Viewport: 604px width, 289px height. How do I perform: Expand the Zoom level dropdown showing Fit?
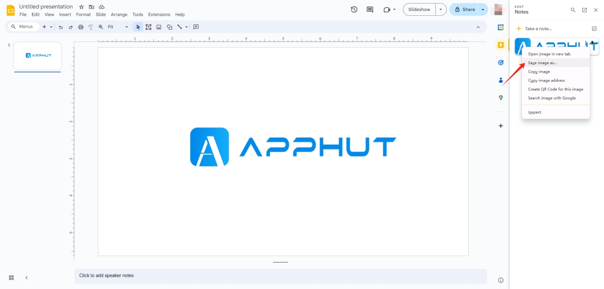[x=126, y=27]
